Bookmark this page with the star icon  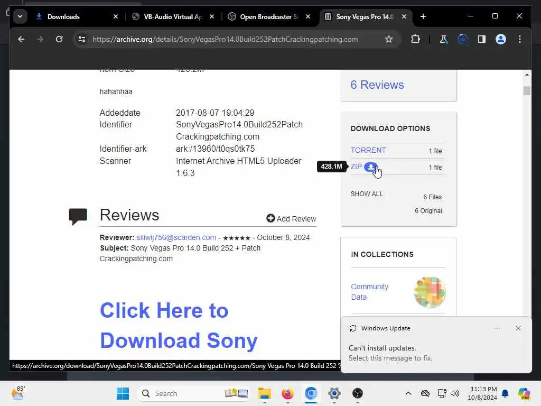[389, 39]
